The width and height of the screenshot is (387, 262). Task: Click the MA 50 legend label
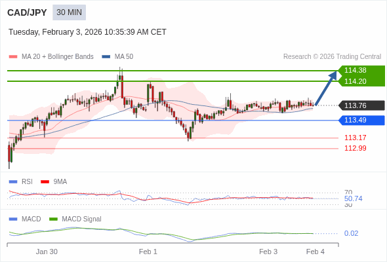pyautogui.click(x=124, y=57)
